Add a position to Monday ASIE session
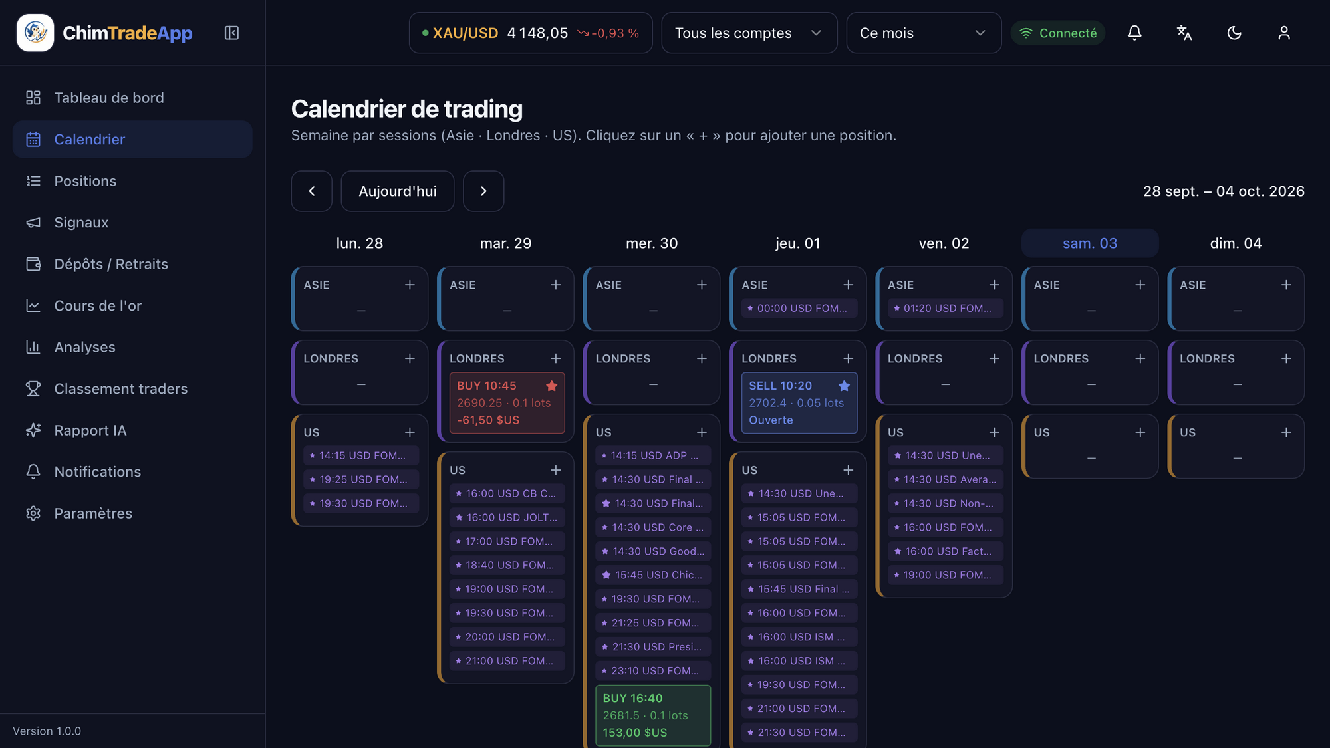 tap(410, 285)
